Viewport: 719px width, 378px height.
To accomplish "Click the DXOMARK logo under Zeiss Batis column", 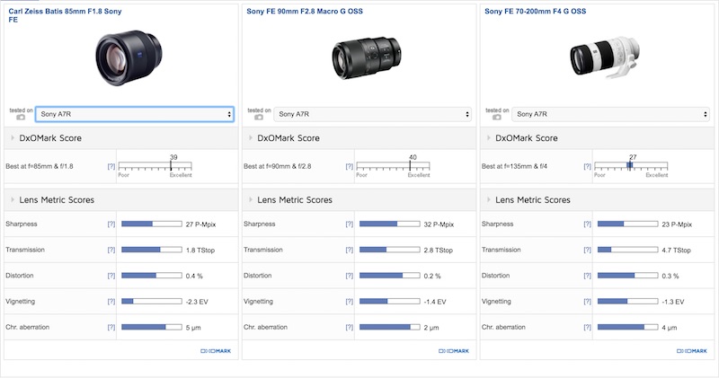I will (x=216, y=351).
